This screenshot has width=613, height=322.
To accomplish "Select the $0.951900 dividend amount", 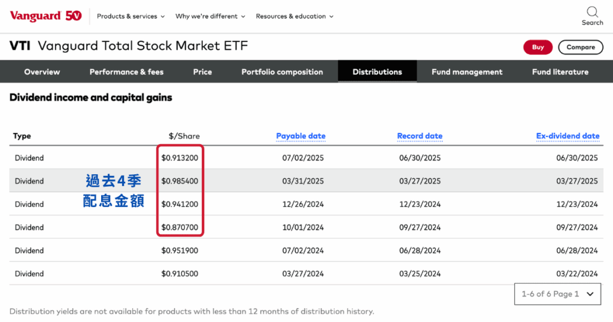I will [180, 251].
